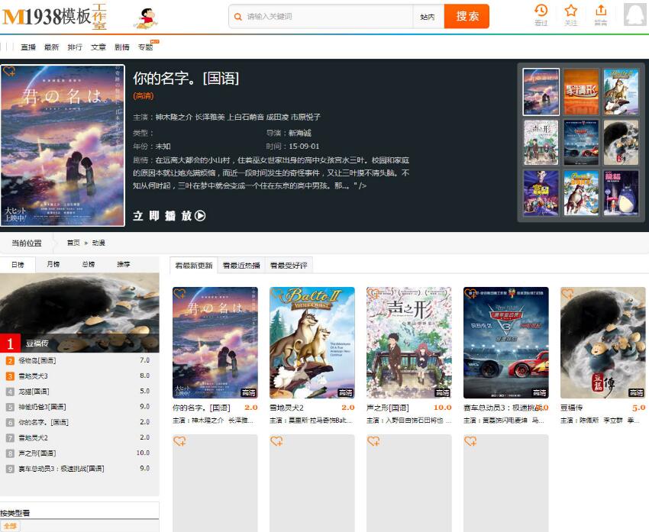
Task: Click the orange 搜索 search button
Action: tap(467, 16)
